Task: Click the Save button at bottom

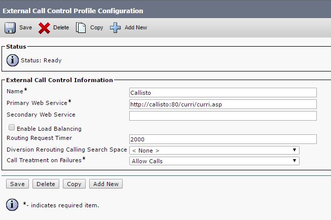Action: click(x=17, y=184)
